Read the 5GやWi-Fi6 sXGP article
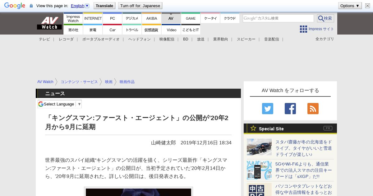Screen dimensions: 373x196 [x=303, y=170]
